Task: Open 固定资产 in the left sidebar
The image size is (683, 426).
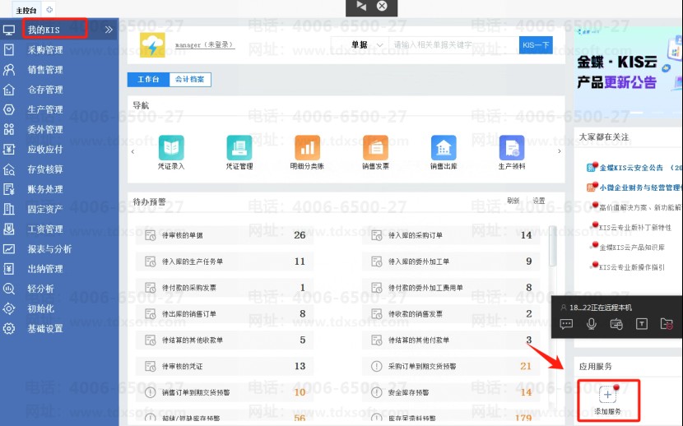Action: [45, 209]
